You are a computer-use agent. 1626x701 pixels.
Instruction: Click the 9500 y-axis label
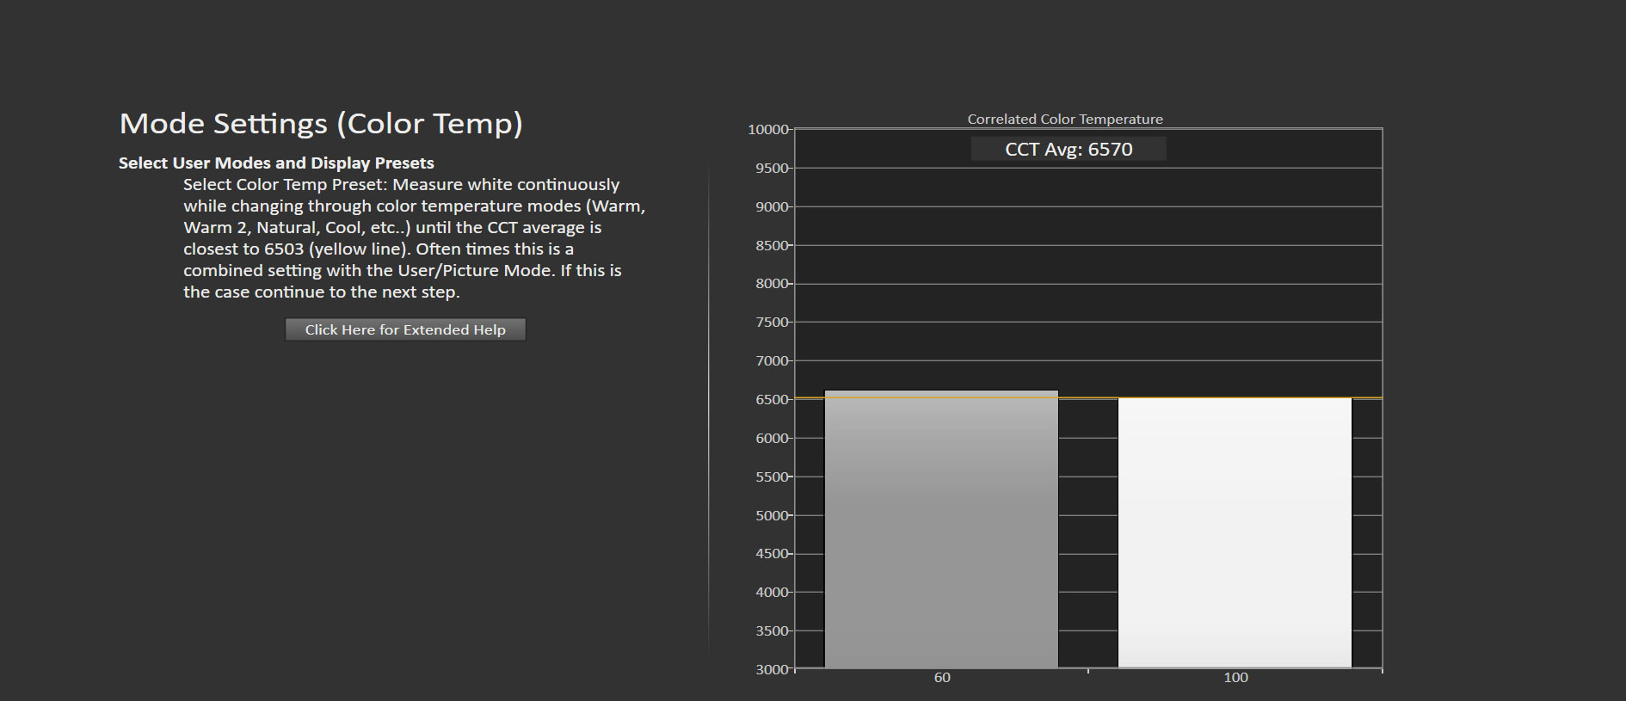click(773, 169)
